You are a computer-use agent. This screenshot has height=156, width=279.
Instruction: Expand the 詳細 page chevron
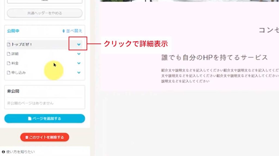pos(79,54)
